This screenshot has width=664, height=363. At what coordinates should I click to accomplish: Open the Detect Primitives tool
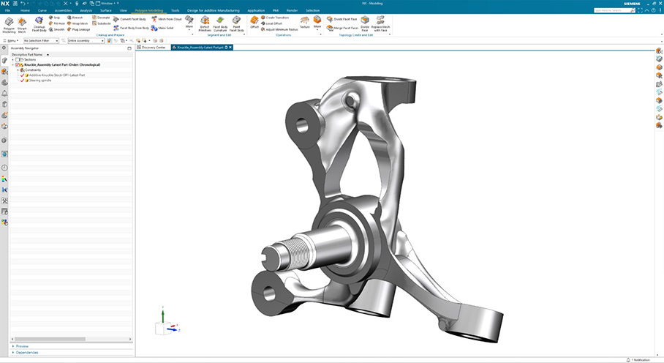coord(205,22)
